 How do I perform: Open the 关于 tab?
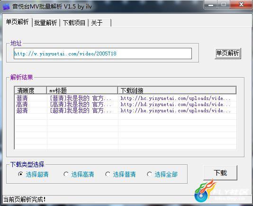[x=100, y=23]
